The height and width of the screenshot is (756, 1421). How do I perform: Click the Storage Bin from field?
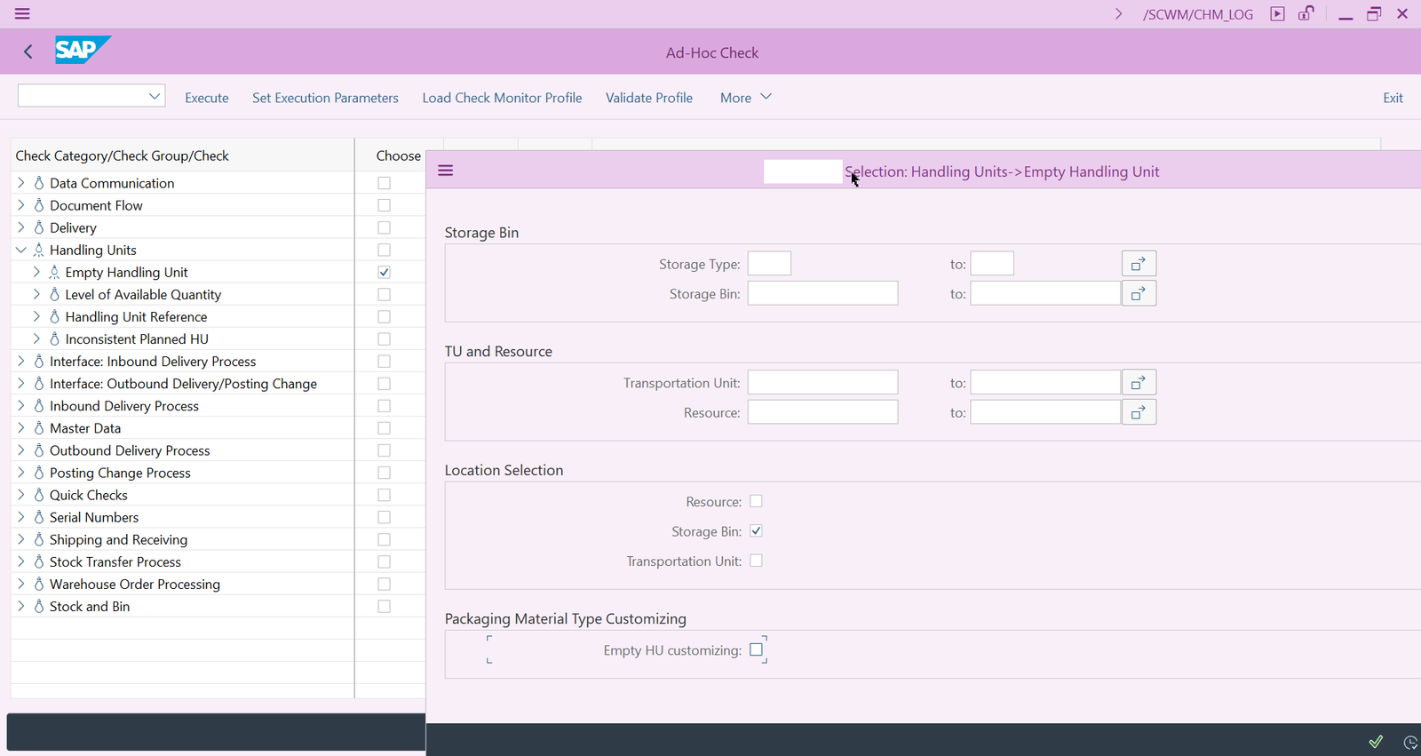822,293
